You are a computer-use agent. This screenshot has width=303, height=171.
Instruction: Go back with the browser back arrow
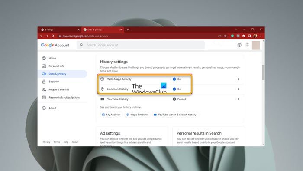click(42, 36)
